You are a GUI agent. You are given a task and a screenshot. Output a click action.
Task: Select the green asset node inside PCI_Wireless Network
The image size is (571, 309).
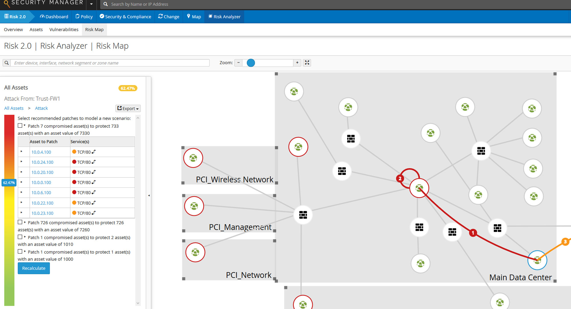193,157
